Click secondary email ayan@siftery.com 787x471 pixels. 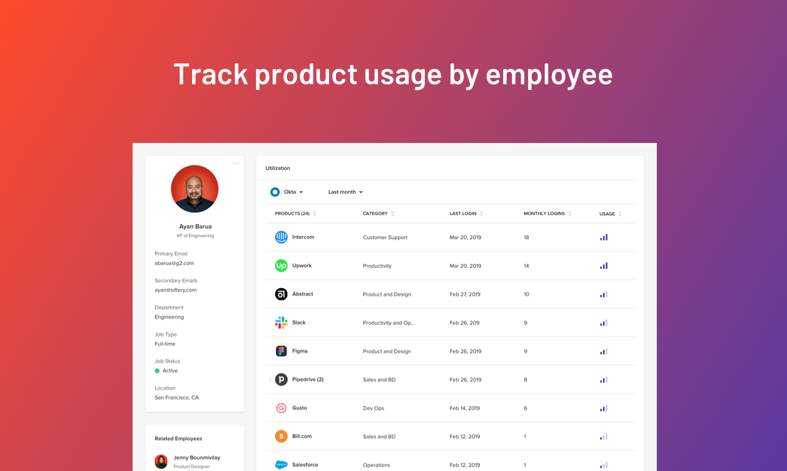coord(175,290)
